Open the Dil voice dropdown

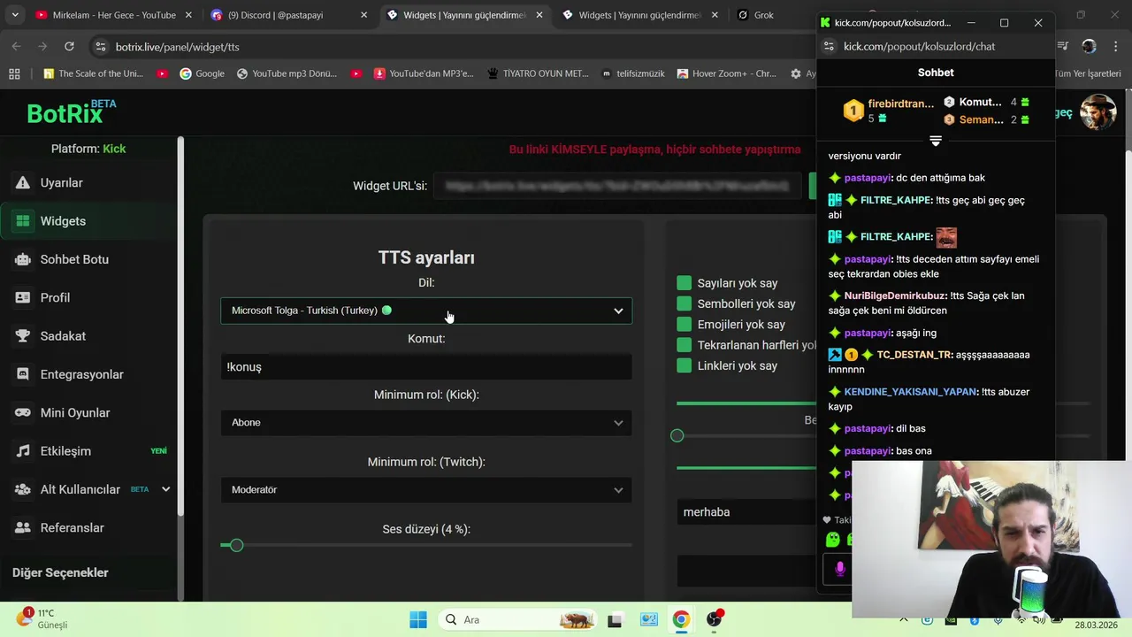tap(426, 311)
